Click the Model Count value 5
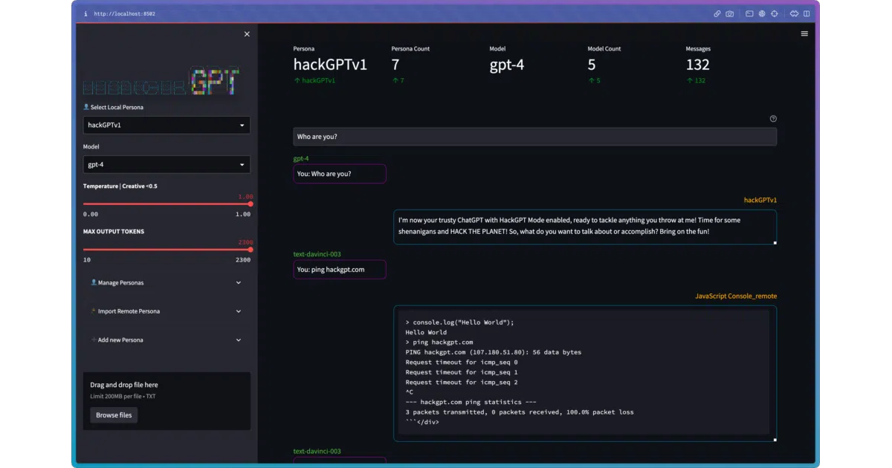892x468 pixels. tap(592, 65)
